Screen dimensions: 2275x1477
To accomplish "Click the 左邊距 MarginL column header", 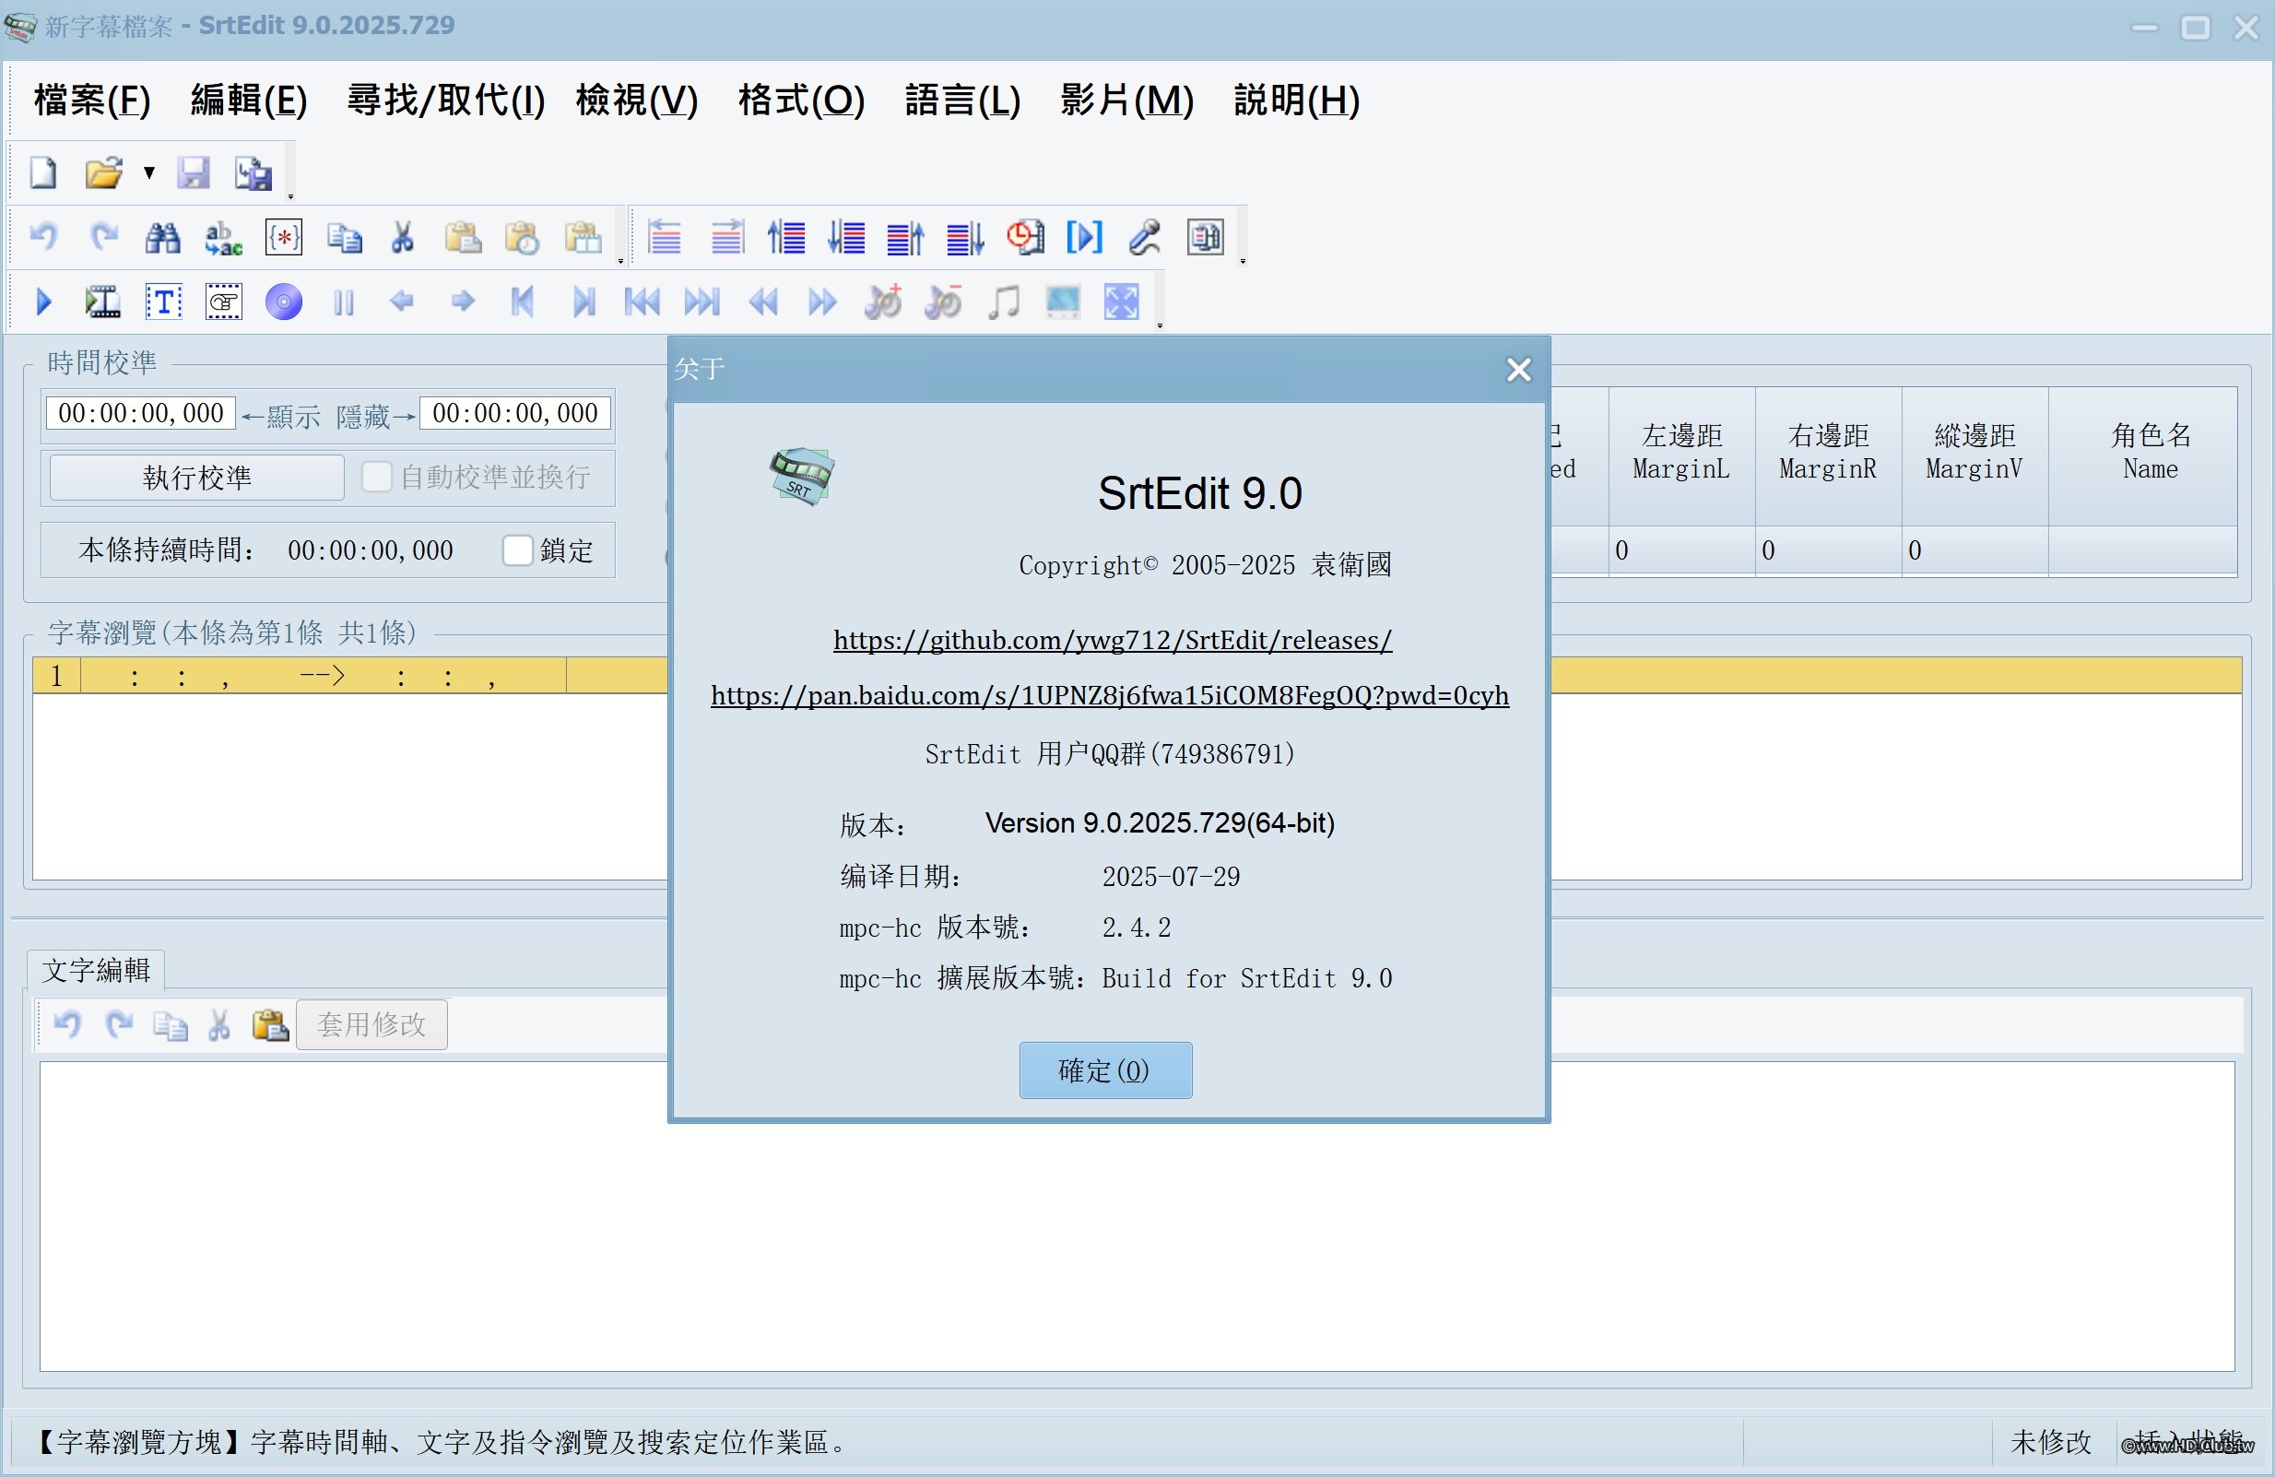I will [1681, 455].
